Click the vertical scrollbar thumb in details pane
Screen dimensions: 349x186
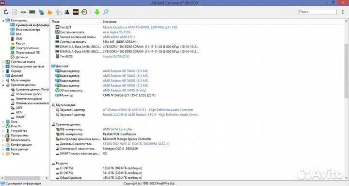tap(346, 71)
